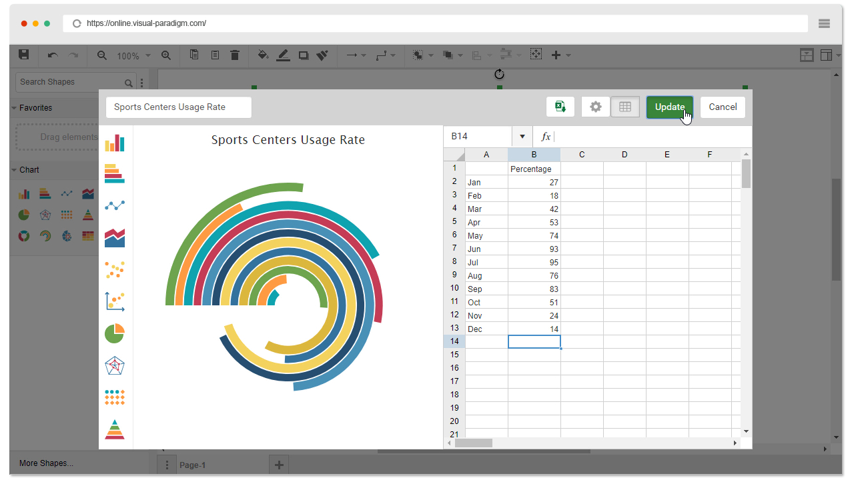This screenshot has height=480, width=854.
Task: Undo the last action
Action: [53, 55]
